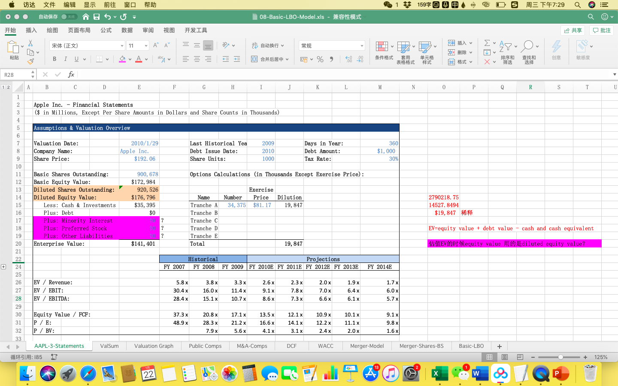Viewport: 618px width, 386px height.
Task: Decrease decimal places
Action: coord(360,59)
